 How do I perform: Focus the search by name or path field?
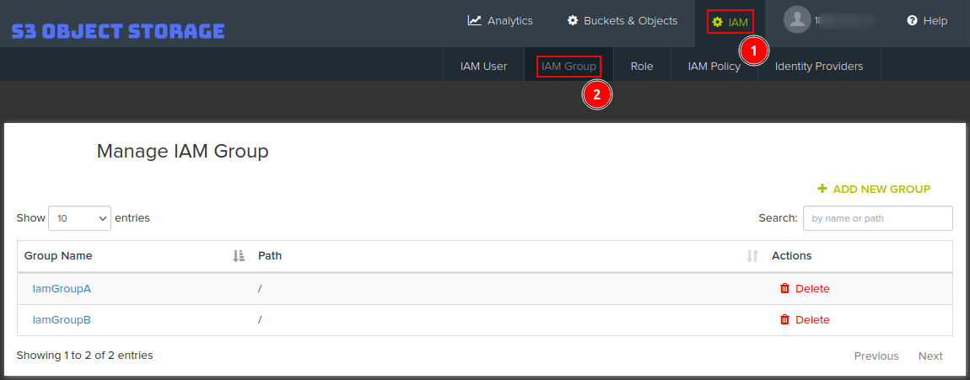(x=877, y=218)
